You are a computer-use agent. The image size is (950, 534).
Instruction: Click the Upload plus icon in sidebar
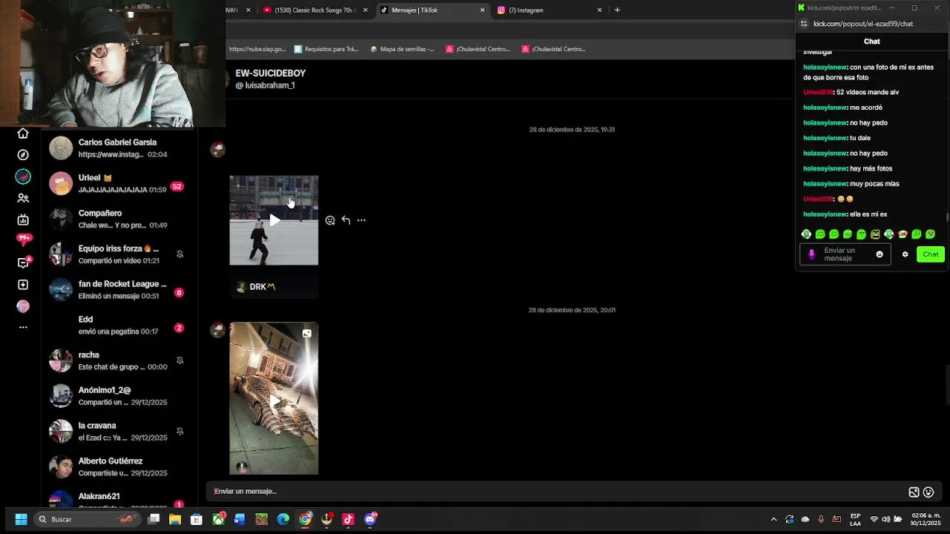[23, 285]
